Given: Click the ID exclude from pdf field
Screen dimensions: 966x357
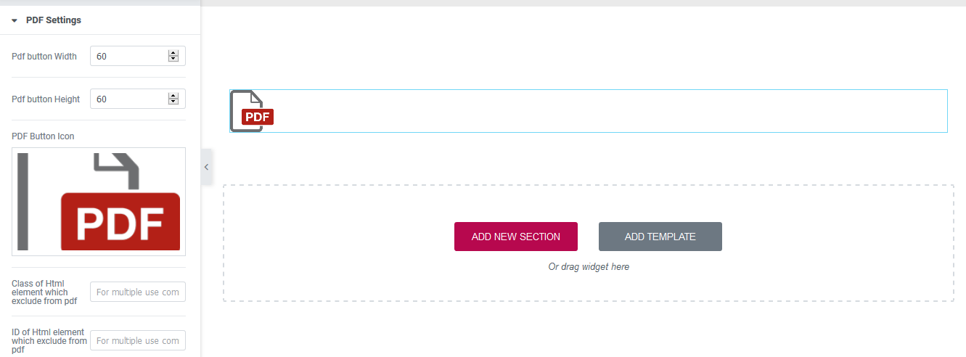Looking at the screenshot, I should point(138,340).
